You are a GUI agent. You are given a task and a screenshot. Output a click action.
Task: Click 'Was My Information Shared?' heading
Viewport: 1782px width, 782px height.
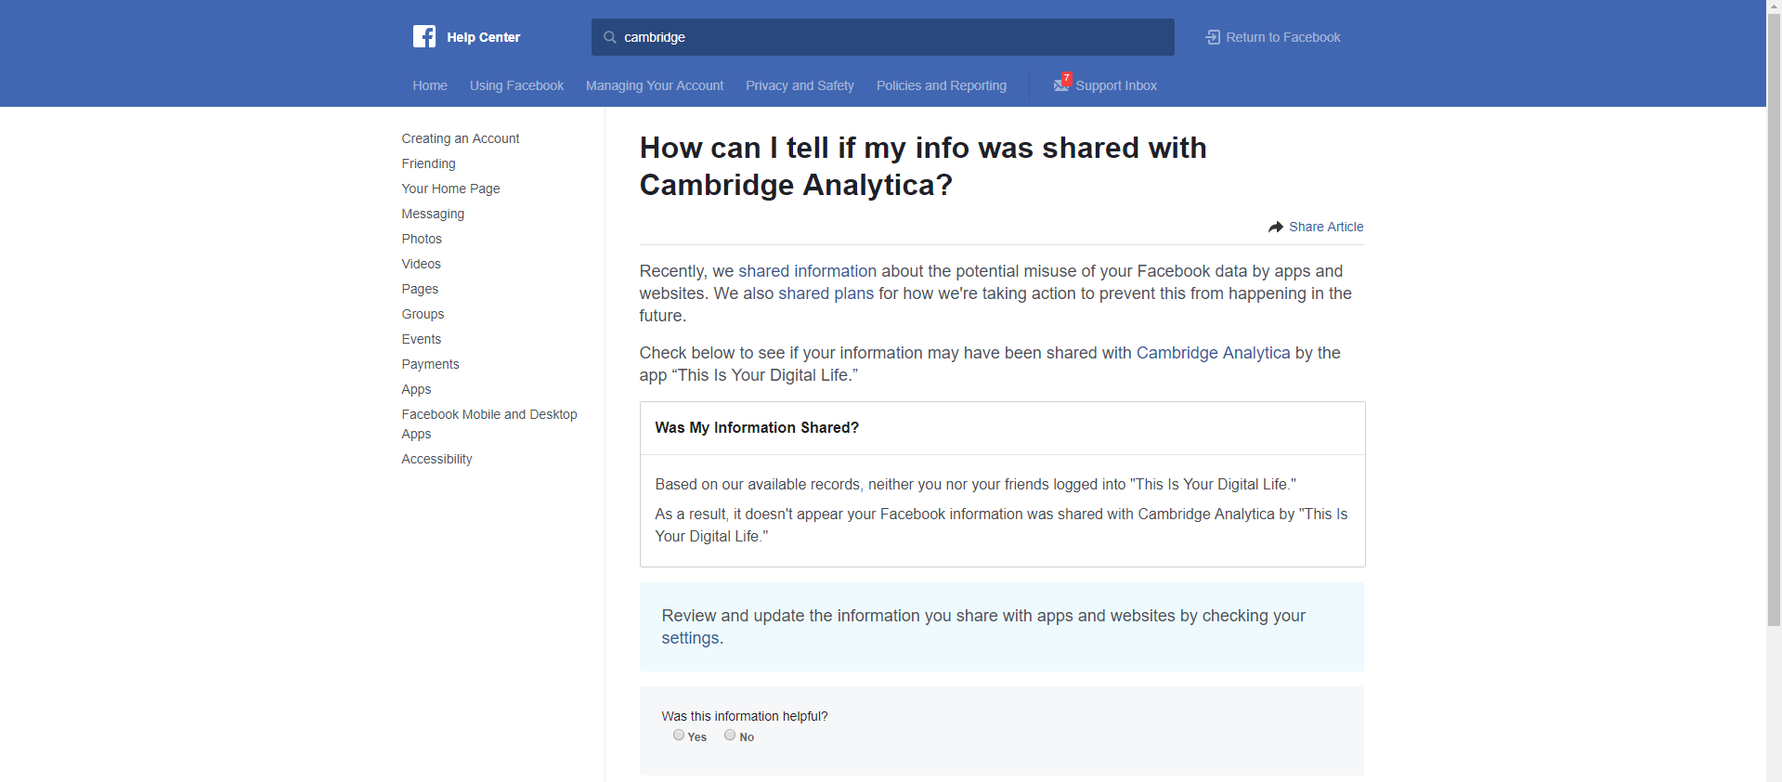pos(757,427)
